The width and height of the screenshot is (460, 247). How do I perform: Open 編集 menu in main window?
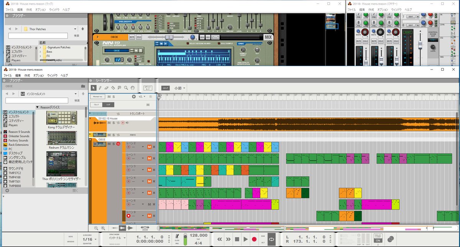point(18,75)
